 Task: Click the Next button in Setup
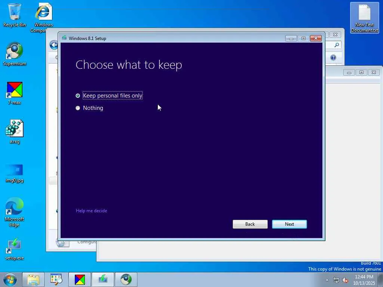click(289, 224)
